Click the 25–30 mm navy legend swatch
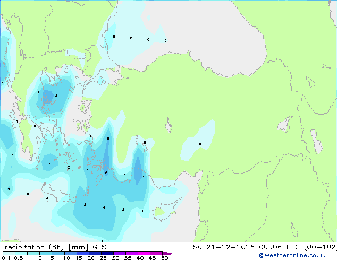This screenshot has height=260, width=337. [x=107, y=253]
